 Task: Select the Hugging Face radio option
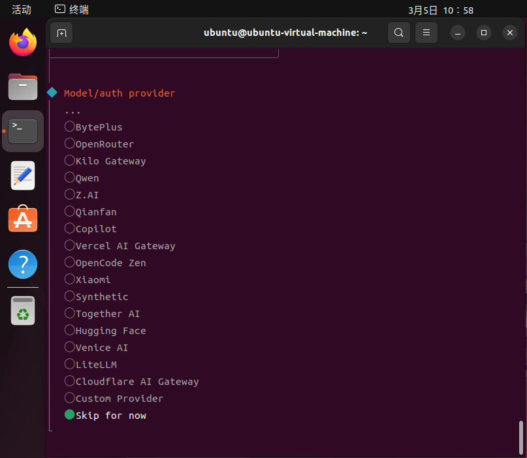click(105, 330)
